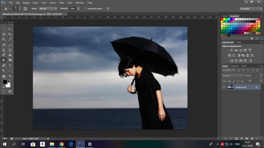Select the Horizontal Type tool
264x148 pixels.
[x=10, y=66]
